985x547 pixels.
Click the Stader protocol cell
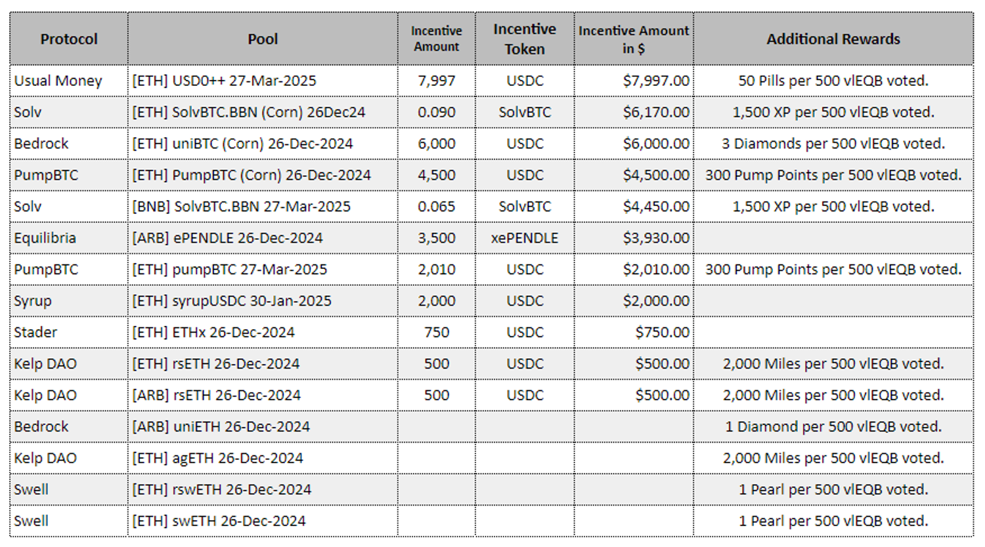tap(35, 333)
